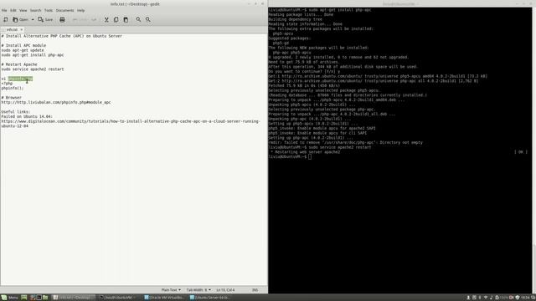The width and height of the screenshot is (536, 301).
Task: Click the show desktop icon beside Menu
Action: tap(23, 298)
